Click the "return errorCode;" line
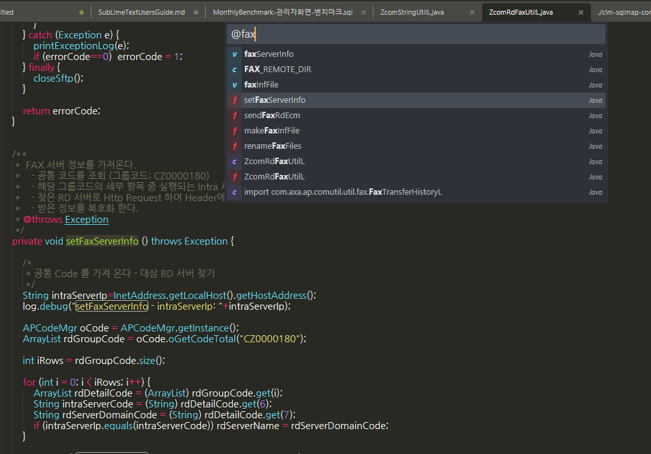This screenshot has width=651, height=454. (x=61, y=111)
